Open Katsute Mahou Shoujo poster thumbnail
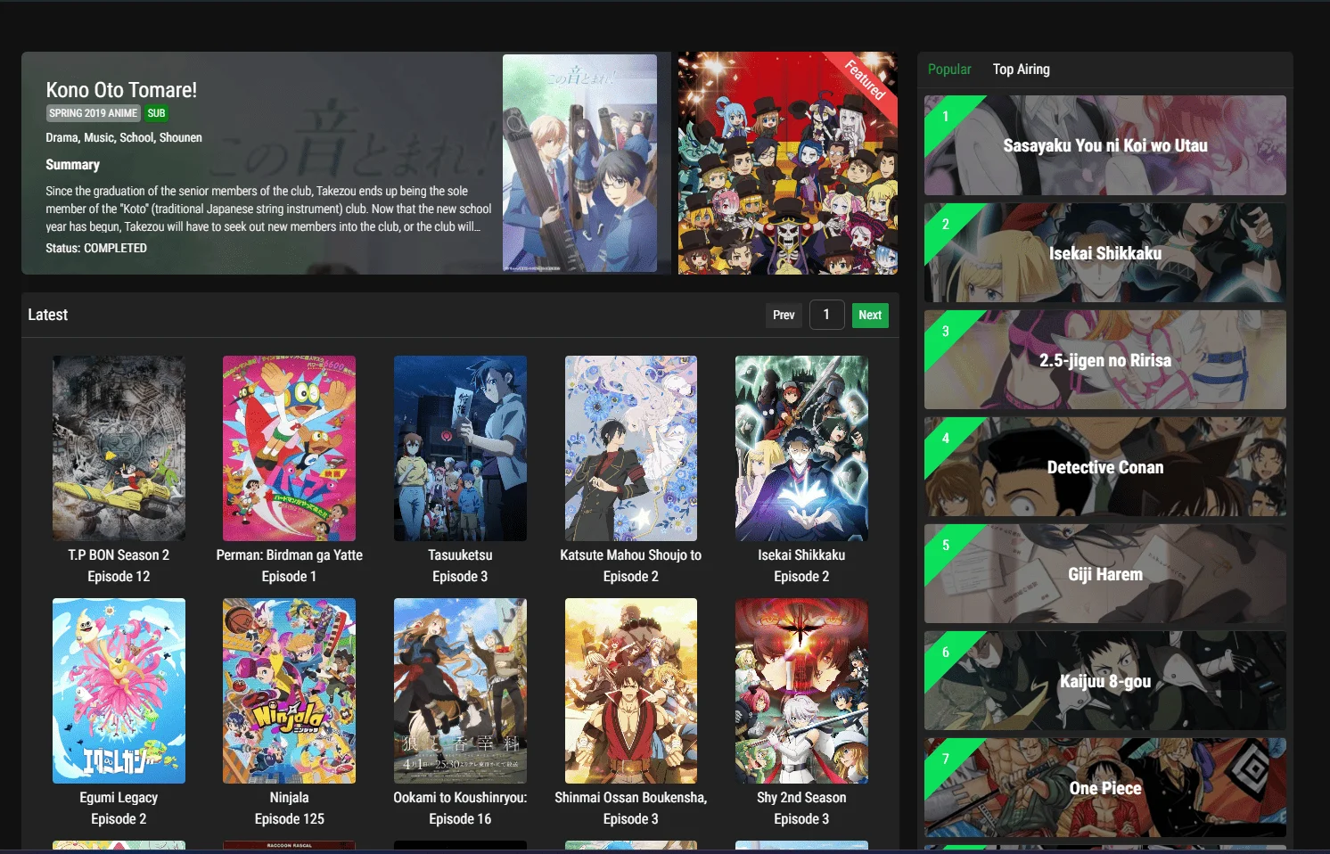Screen dimensions: 1330x854 pos(631,448)
